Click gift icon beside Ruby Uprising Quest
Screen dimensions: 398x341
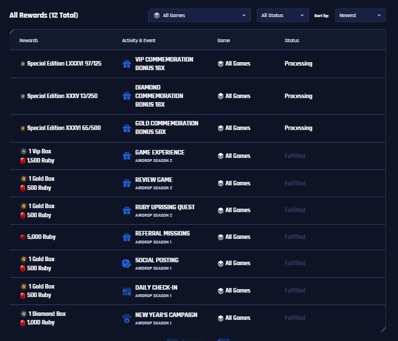[x=127, y=210]
